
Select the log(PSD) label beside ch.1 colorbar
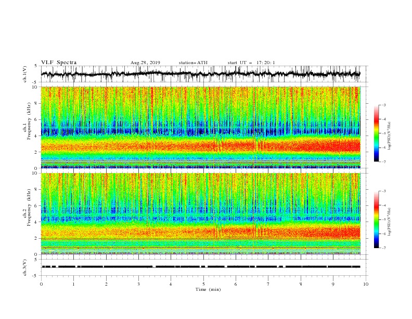click(x=390, y=136)
